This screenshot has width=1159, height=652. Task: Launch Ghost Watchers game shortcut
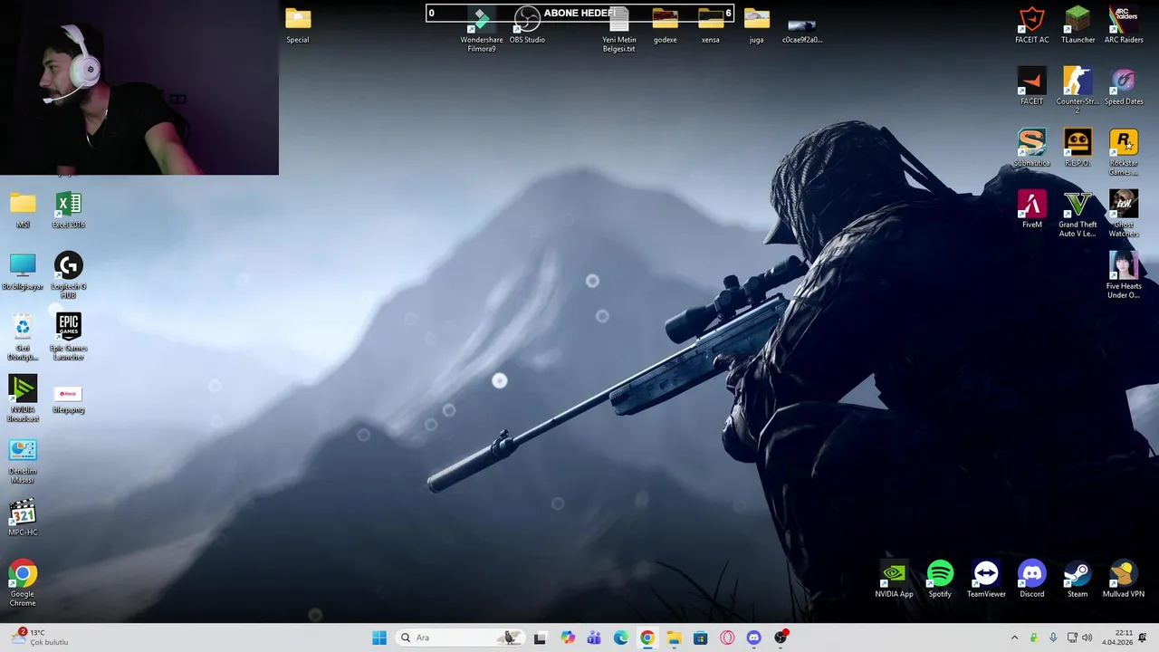point(1124,214)
